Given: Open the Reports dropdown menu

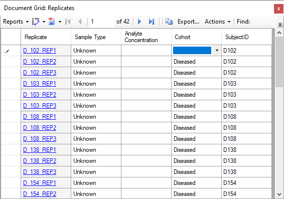Looking at the screenshot, I should click(x=16, y=22).
